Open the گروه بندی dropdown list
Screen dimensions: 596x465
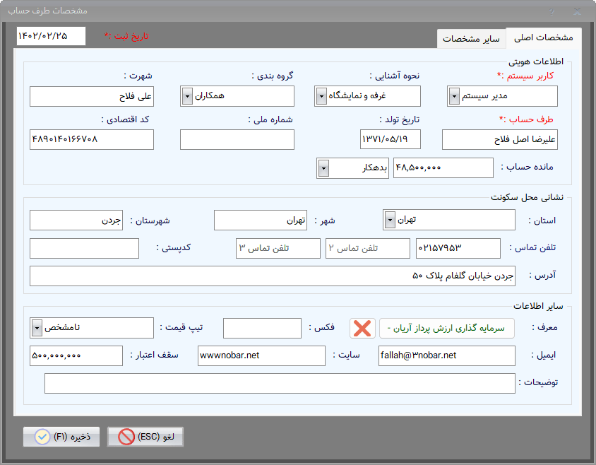[187, 96]
